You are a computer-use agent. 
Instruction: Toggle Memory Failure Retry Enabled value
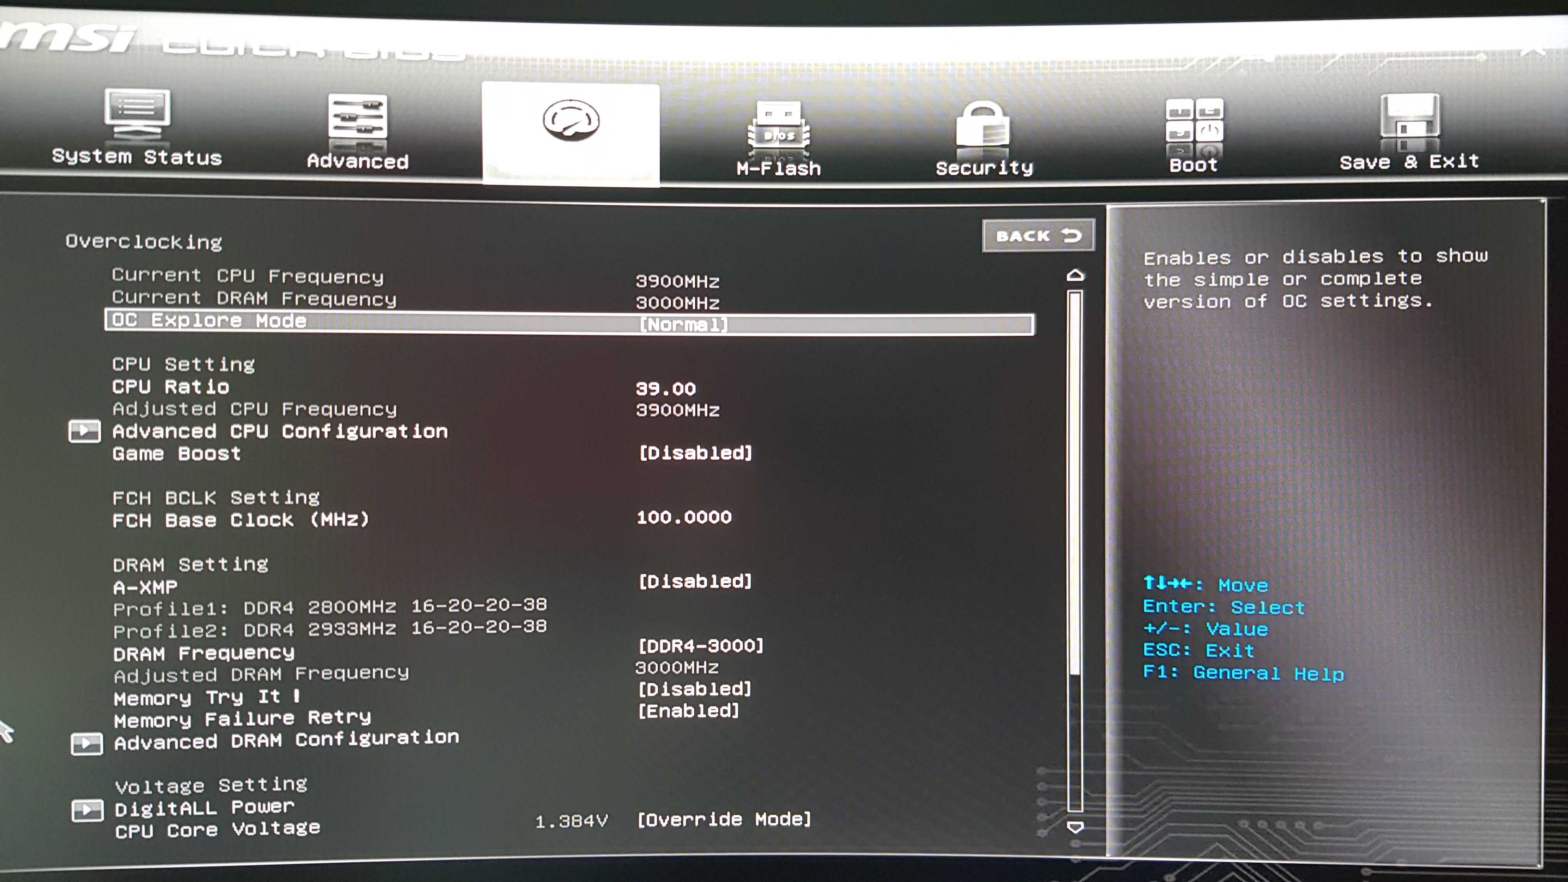tap(688, 711)
